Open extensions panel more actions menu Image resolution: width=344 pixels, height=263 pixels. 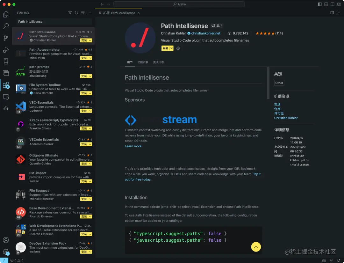pos(89,13)
